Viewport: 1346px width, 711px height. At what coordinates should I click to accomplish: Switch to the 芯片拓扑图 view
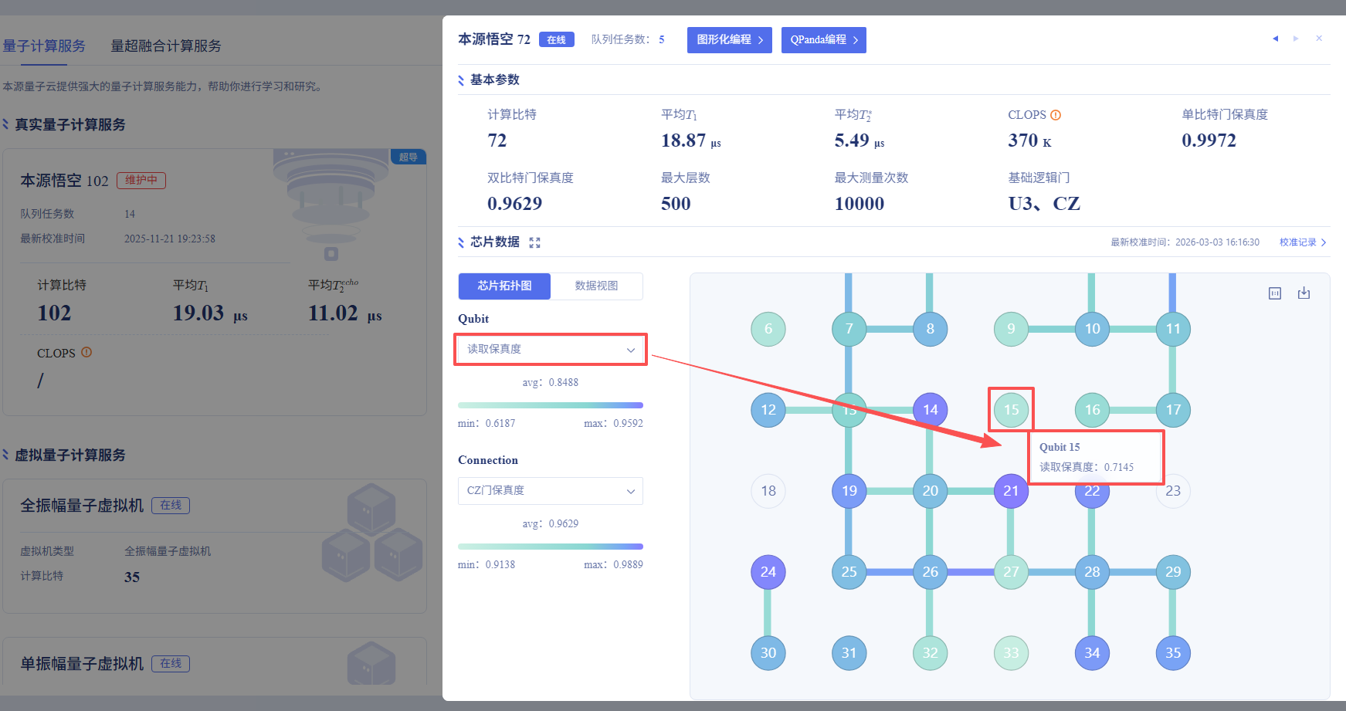click(x=504, y=286)
